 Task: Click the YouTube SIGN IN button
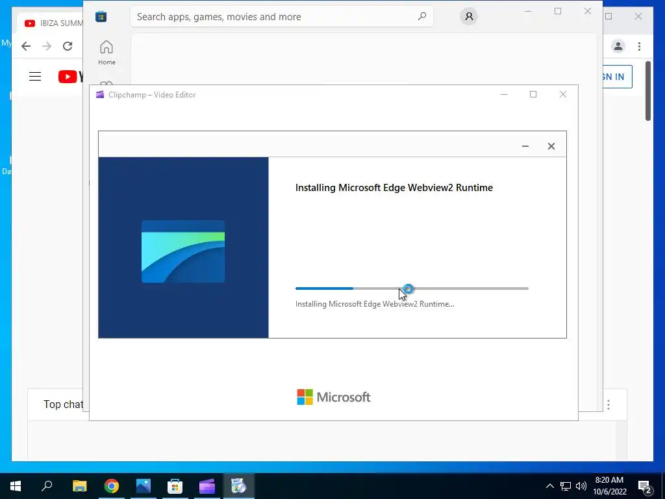617,77
